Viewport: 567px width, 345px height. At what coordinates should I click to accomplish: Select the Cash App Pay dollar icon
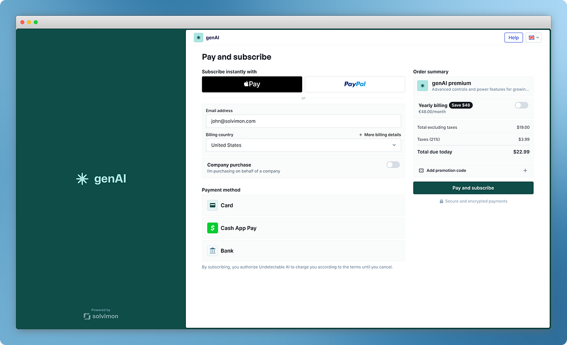coord(212,228)
